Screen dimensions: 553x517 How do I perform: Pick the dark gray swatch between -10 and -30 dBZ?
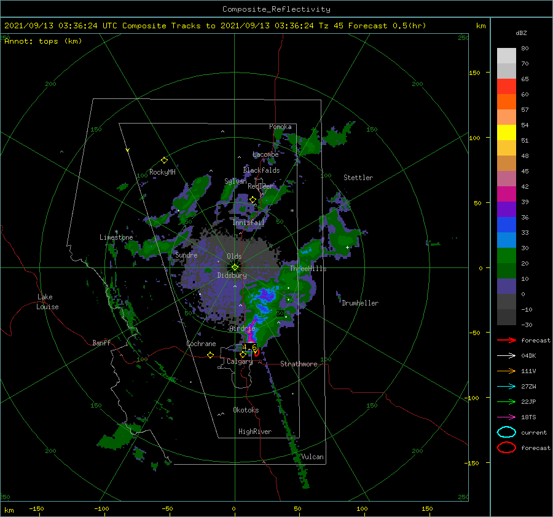[x=506, y=317]
